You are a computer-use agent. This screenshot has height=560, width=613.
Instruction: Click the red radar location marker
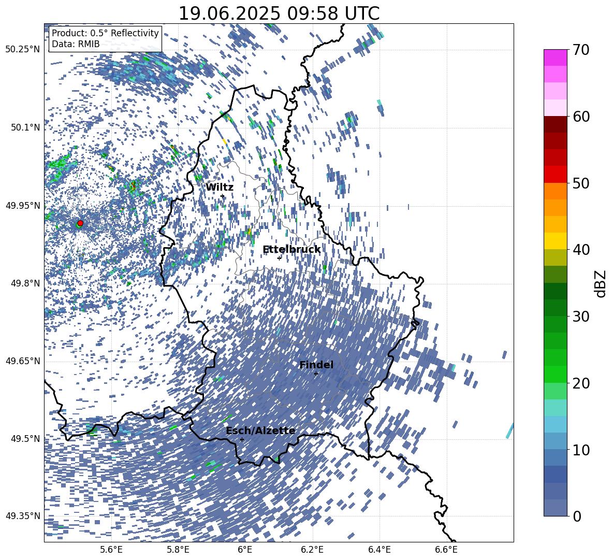pyautogui.click(x=80, y=223)
